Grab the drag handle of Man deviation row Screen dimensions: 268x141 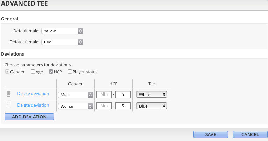pos(9,94)
